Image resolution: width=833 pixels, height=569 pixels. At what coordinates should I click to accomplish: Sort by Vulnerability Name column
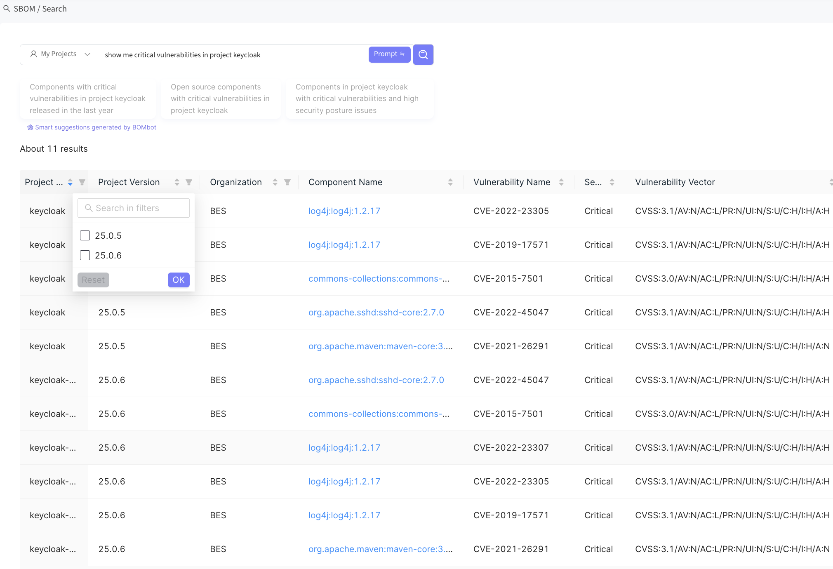561,182
